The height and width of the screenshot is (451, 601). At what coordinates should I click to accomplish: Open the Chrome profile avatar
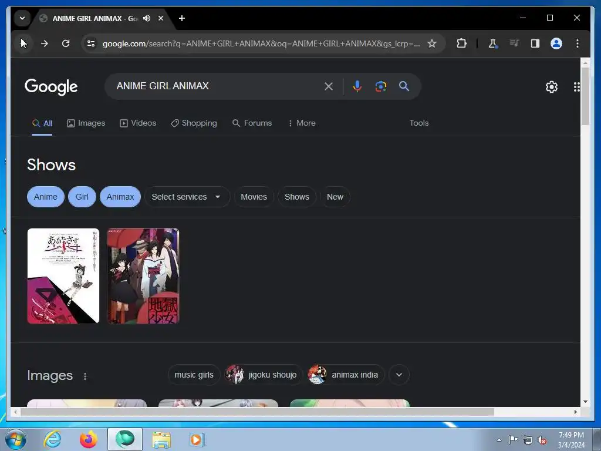click(x=556, y=43)
